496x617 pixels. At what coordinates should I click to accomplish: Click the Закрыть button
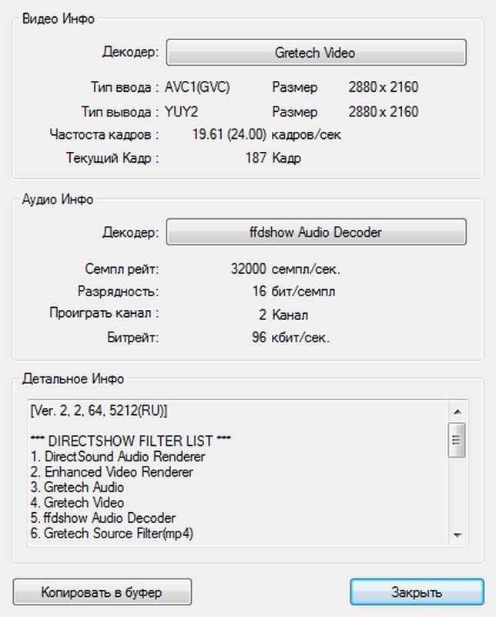pyautogui.click(x=417, y=592)
